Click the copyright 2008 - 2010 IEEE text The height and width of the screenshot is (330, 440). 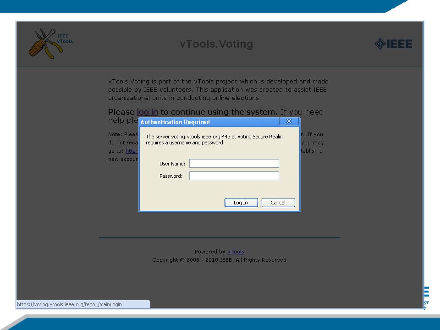219,260
